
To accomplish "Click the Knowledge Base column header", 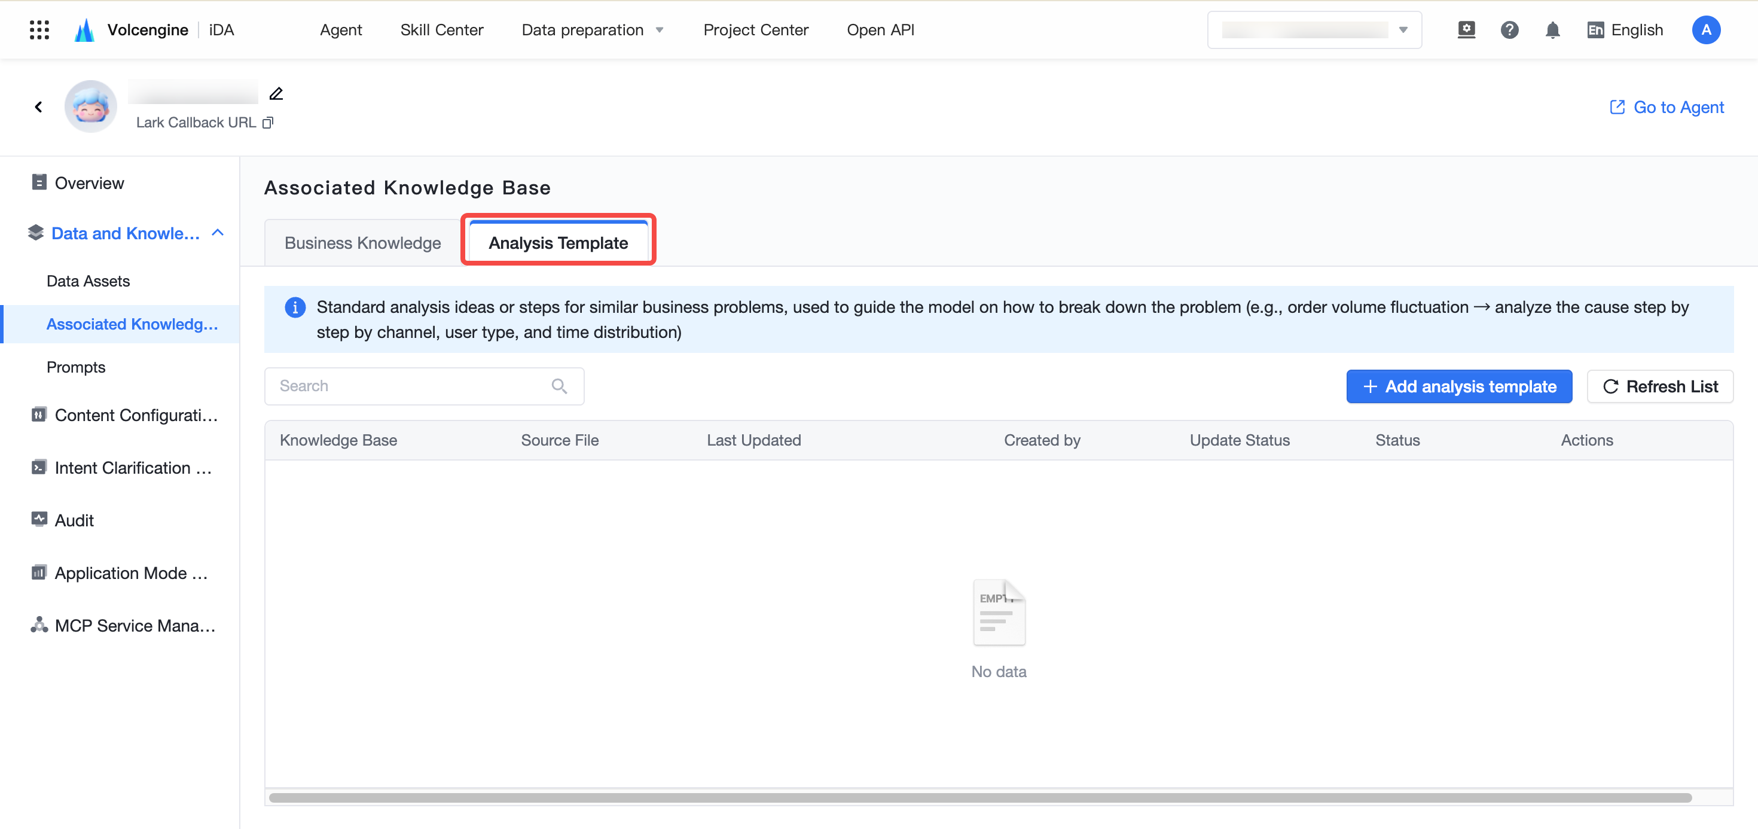I will point(338,440).
